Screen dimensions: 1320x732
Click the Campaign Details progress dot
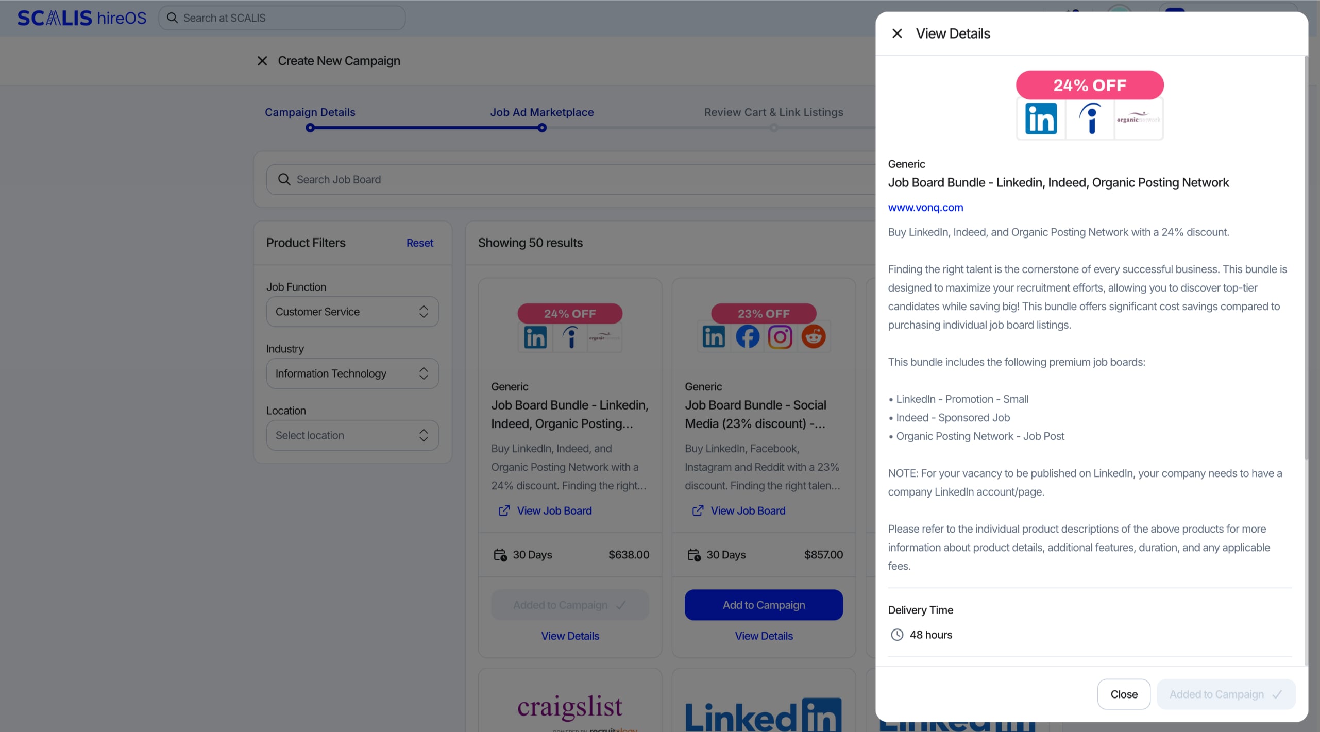tap(310, 128)
